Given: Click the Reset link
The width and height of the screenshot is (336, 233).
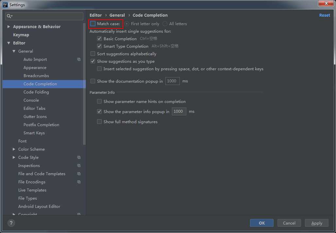Looking at the screenshot, I should 325,15.
